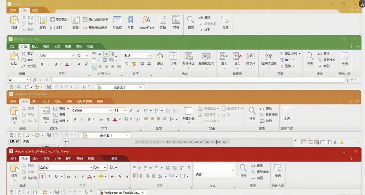Click 新建对象 new object icon in Presentations

[189, 111]
